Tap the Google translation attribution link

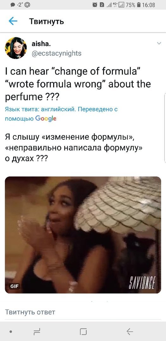pos(46,118)
